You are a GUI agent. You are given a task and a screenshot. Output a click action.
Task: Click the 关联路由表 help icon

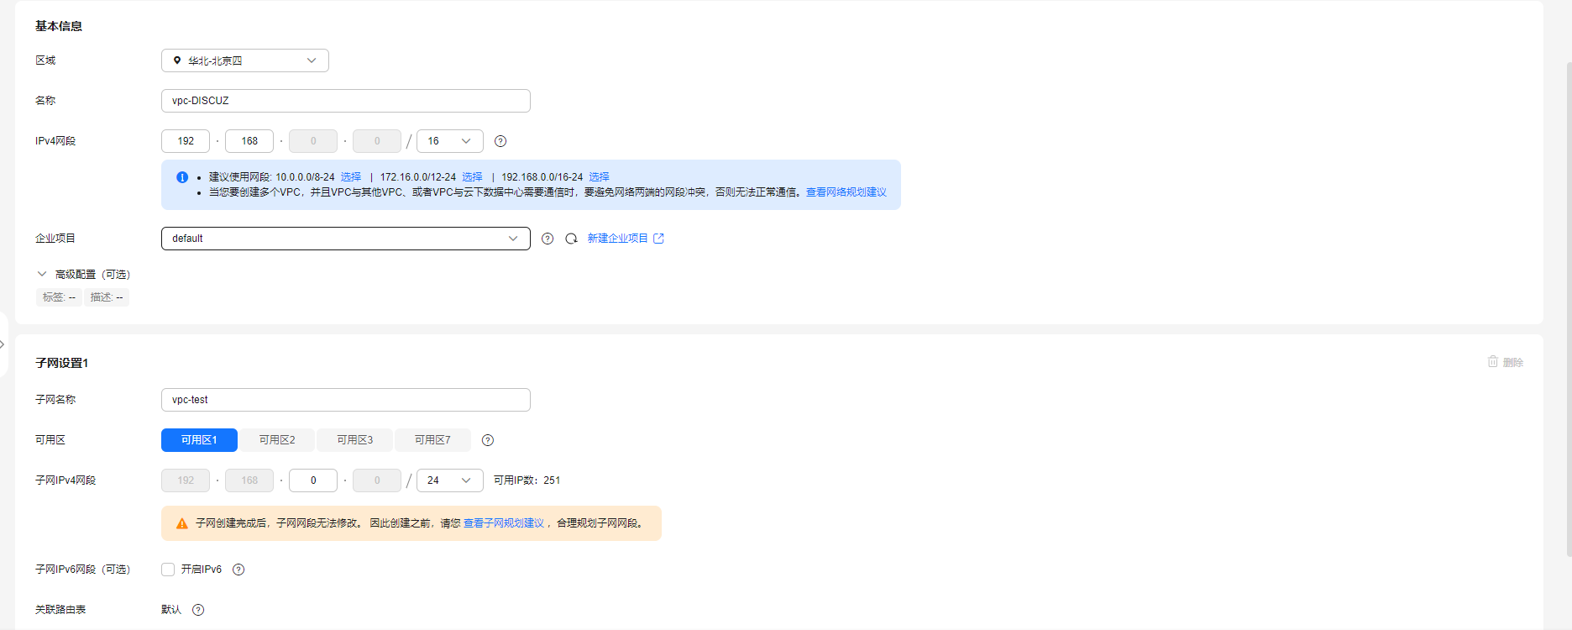coord(198,610)
